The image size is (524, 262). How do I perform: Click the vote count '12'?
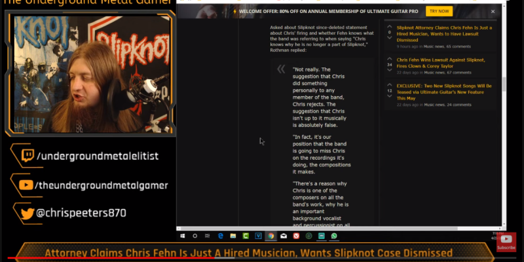pos(389,90)
